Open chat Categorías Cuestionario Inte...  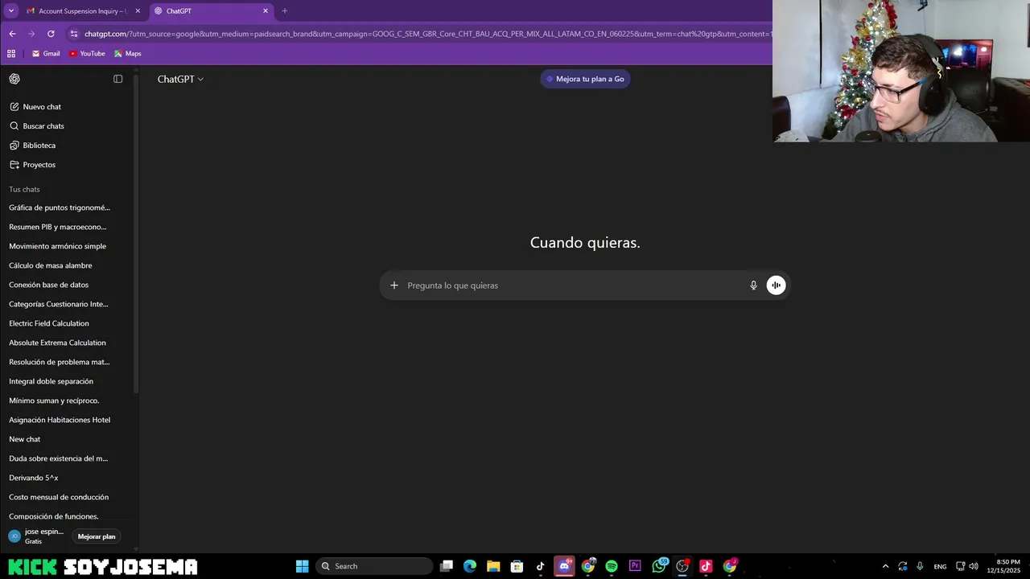click(59, 304)
